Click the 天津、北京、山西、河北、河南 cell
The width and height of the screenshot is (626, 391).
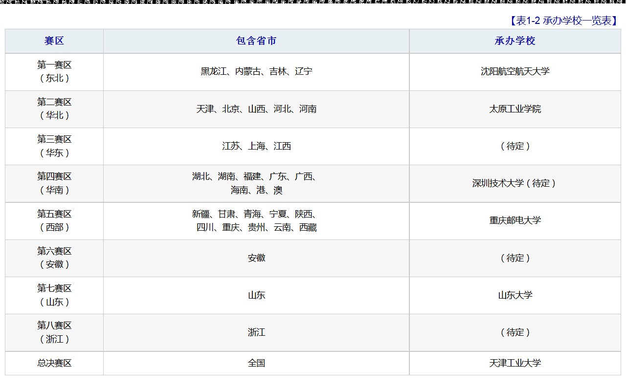tap(256, 109)
